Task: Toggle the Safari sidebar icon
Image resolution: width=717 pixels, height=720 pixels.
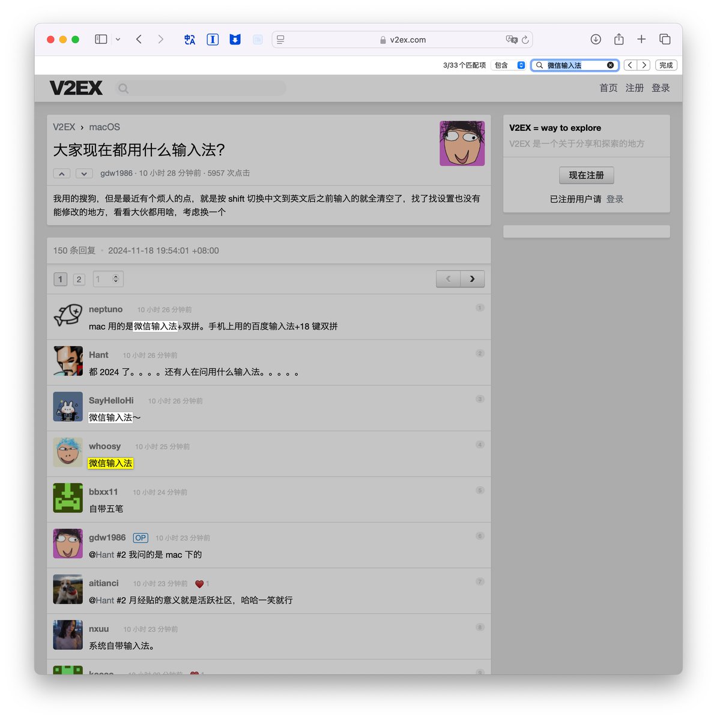Action: click(101, 40)
